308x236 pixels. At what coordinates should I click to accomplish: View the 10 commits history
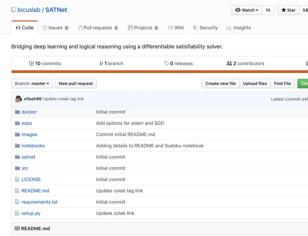pos(45,63)
